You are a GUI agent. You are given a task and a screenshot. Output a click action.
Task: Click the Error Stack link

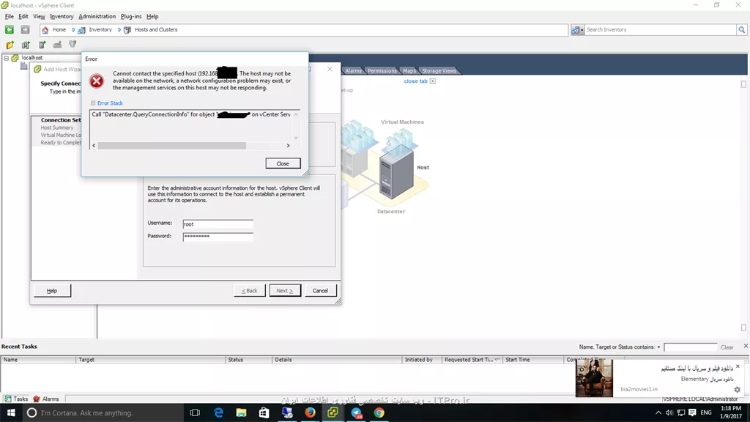tap(110, 103)
